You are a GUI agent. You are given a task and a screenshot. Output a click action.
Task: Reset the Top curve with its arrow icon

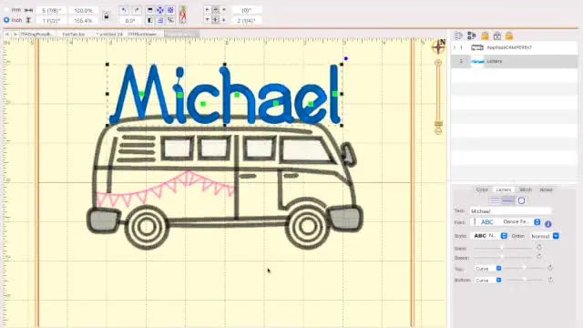tap(550, 268)
